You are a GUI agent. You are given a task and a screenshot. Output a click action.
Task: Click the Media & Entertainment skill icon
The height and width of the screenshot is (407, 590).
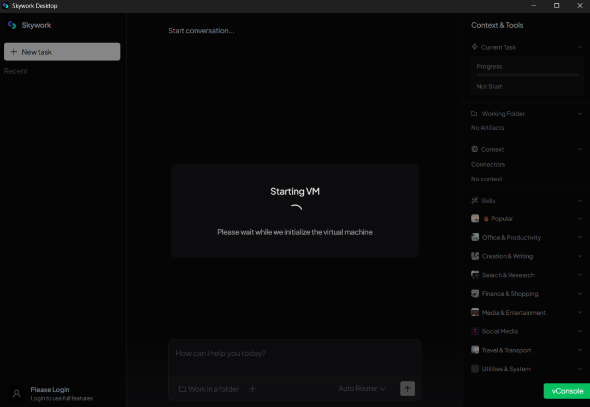click(x=475, y=313)
